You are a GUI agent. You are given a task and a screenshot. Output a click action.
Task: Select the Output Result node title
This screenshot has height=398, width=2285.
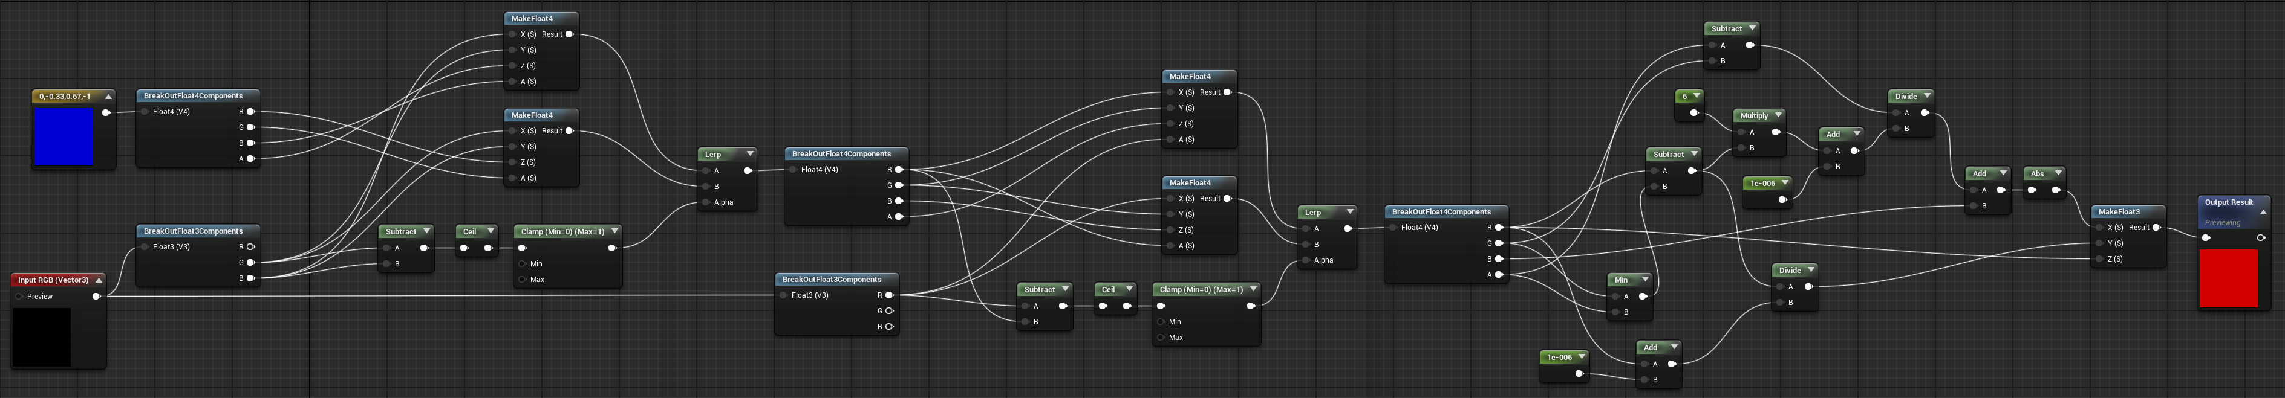[x=2229, y=202]
